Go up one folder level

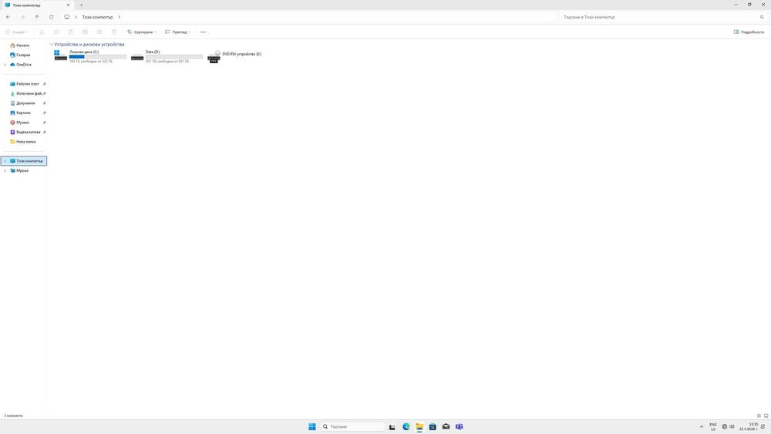point(37,17)
